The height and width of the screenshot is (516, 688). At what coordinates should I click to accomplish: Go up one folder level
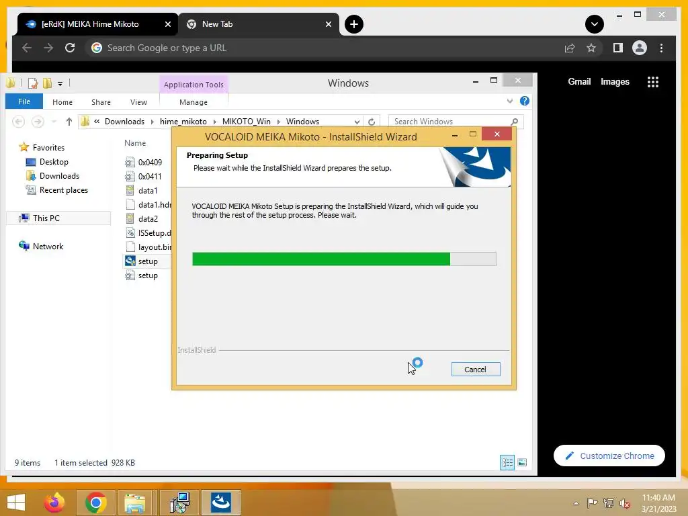point(69,122)
